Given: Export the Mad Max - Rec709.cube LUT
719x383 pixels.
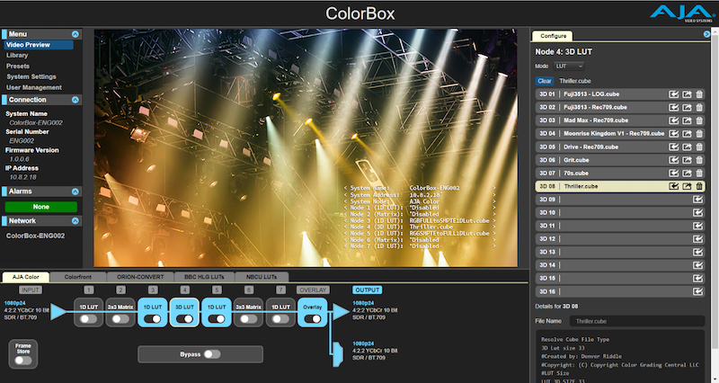Looking at the screenshot, I should click(x=687, y=120).
